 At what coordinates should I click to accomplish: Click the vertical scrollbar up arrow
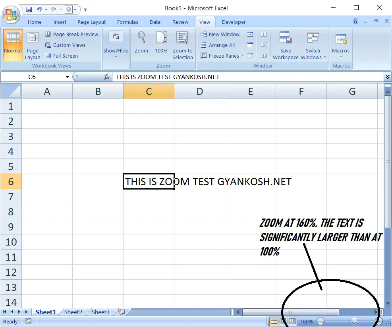coord(388,92)
